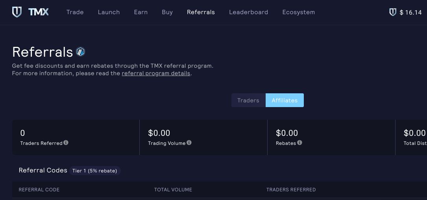Click the Trading Volume label

166,143
